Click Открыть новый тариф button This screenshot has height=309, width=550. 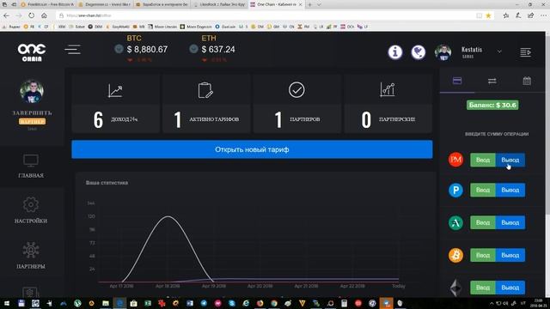(252, 149)
